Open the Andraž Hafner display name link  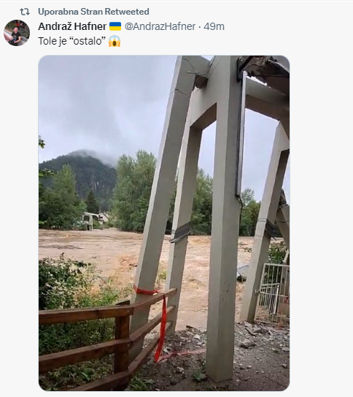(x=72, y=26)
